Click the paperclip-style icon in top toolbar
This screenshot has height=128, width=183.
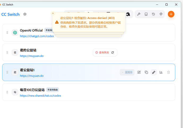click(161, 14)
